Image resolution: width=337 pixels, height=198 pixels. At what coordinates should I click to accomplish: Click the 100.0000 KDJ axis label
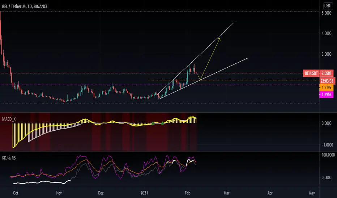(x=328, y=155)
